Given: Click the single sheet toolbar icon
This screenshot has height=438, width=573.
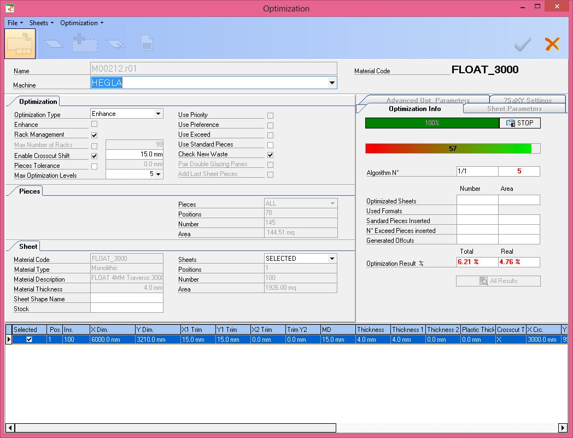Looking at the screenshot, I should 54,44.
